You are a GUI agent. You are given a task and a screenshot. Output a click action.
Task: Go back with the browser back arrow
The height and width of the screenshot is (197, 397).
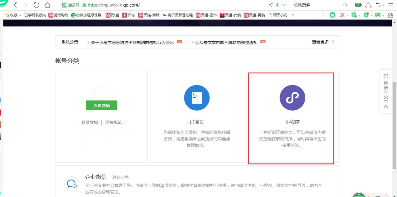15,5
